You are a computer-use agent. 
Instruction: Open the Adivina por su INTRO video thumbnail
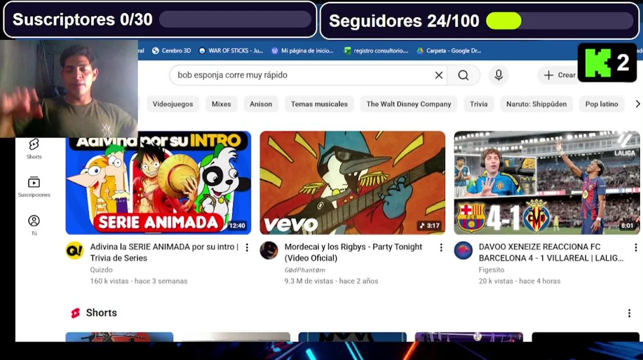coord(158,182)
